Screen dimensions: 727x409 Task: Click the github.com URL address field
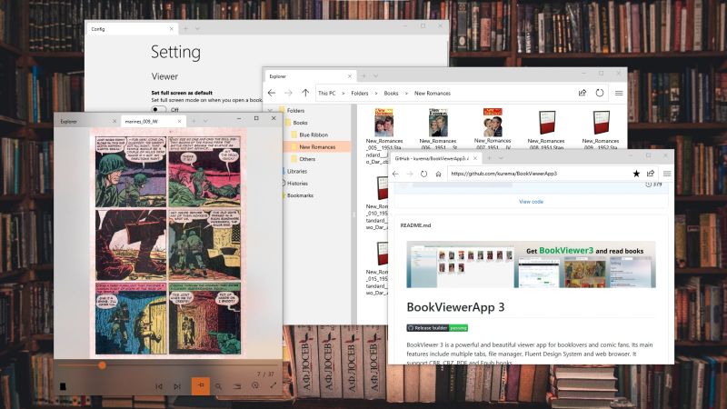pyautogui.click(x=538, y=174)
